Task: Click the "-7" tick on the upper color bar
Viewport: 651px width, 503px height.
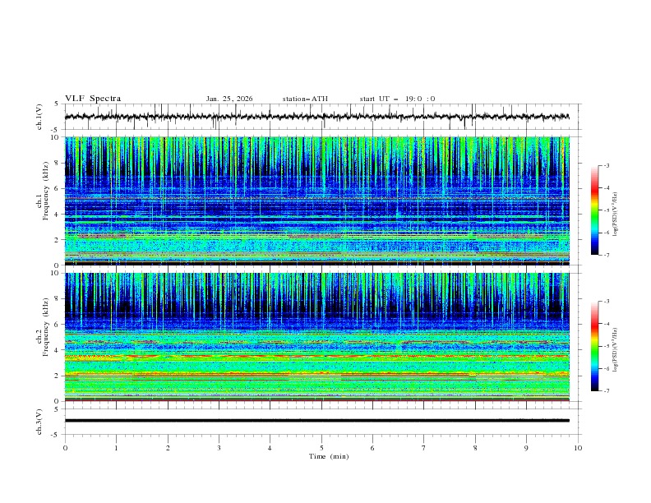Action: coord(607,256)
